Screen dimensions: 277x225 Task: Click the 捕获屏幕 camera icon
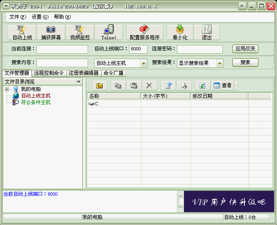coord(51,32)
